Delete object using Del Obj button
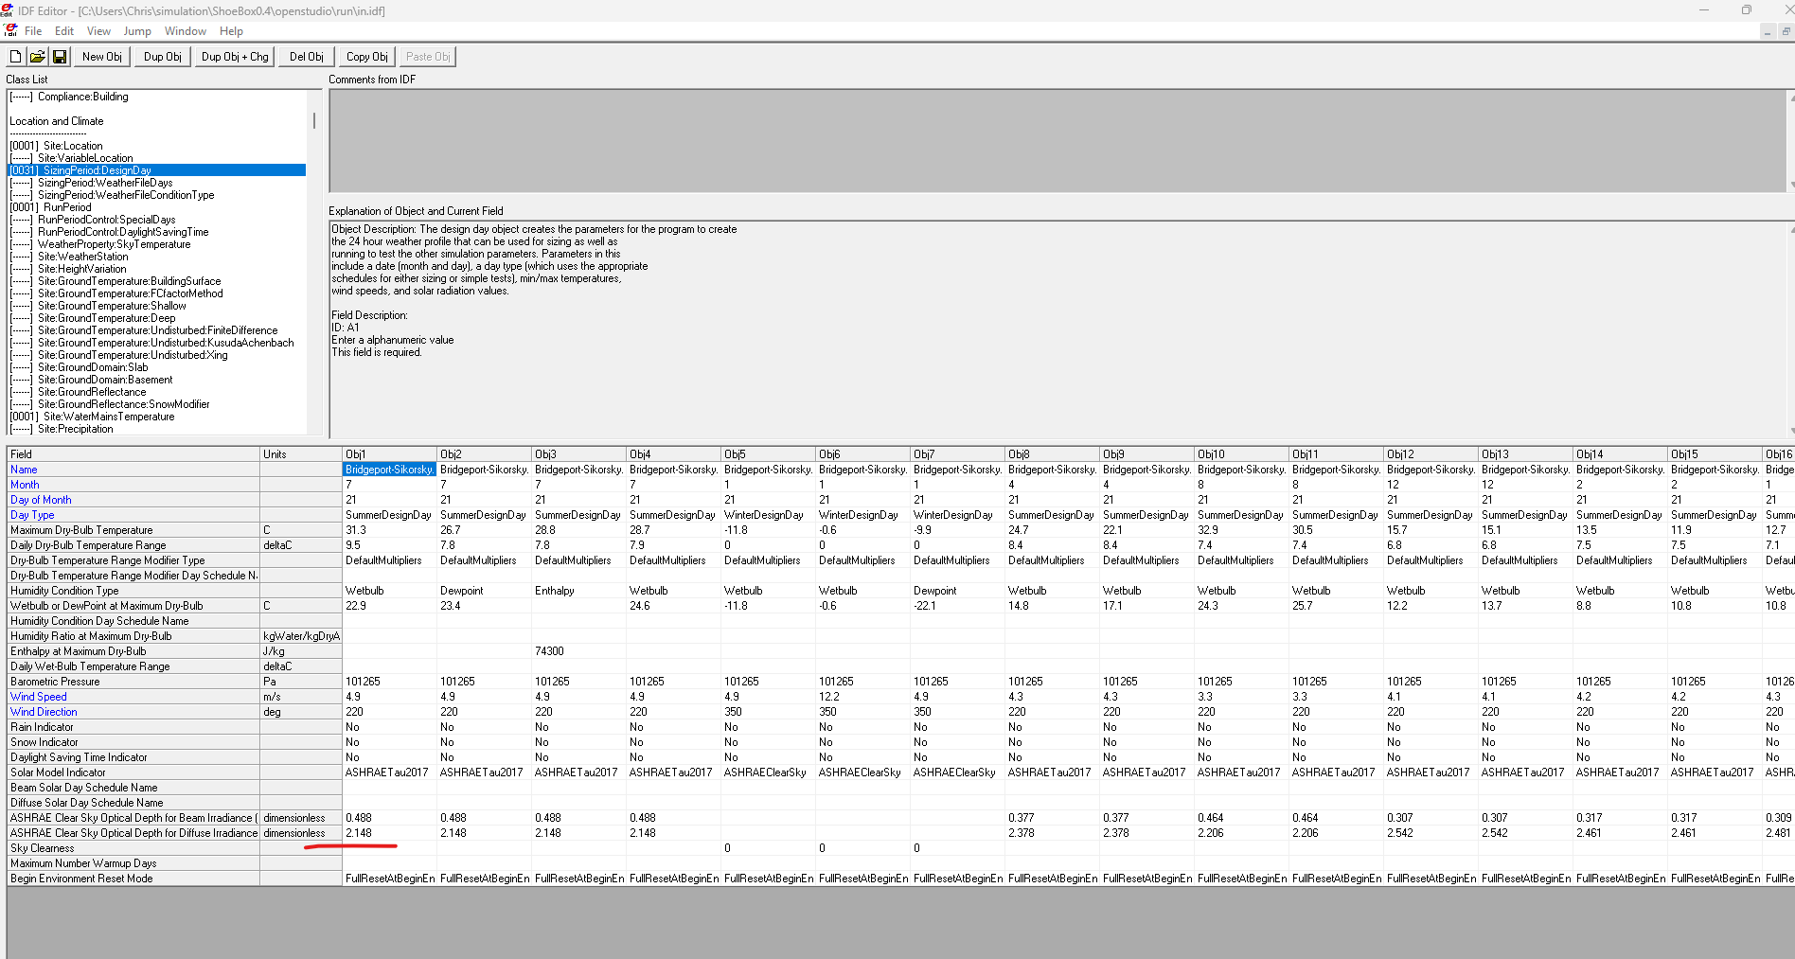The image size is (1795, 959). pos(306,57)
